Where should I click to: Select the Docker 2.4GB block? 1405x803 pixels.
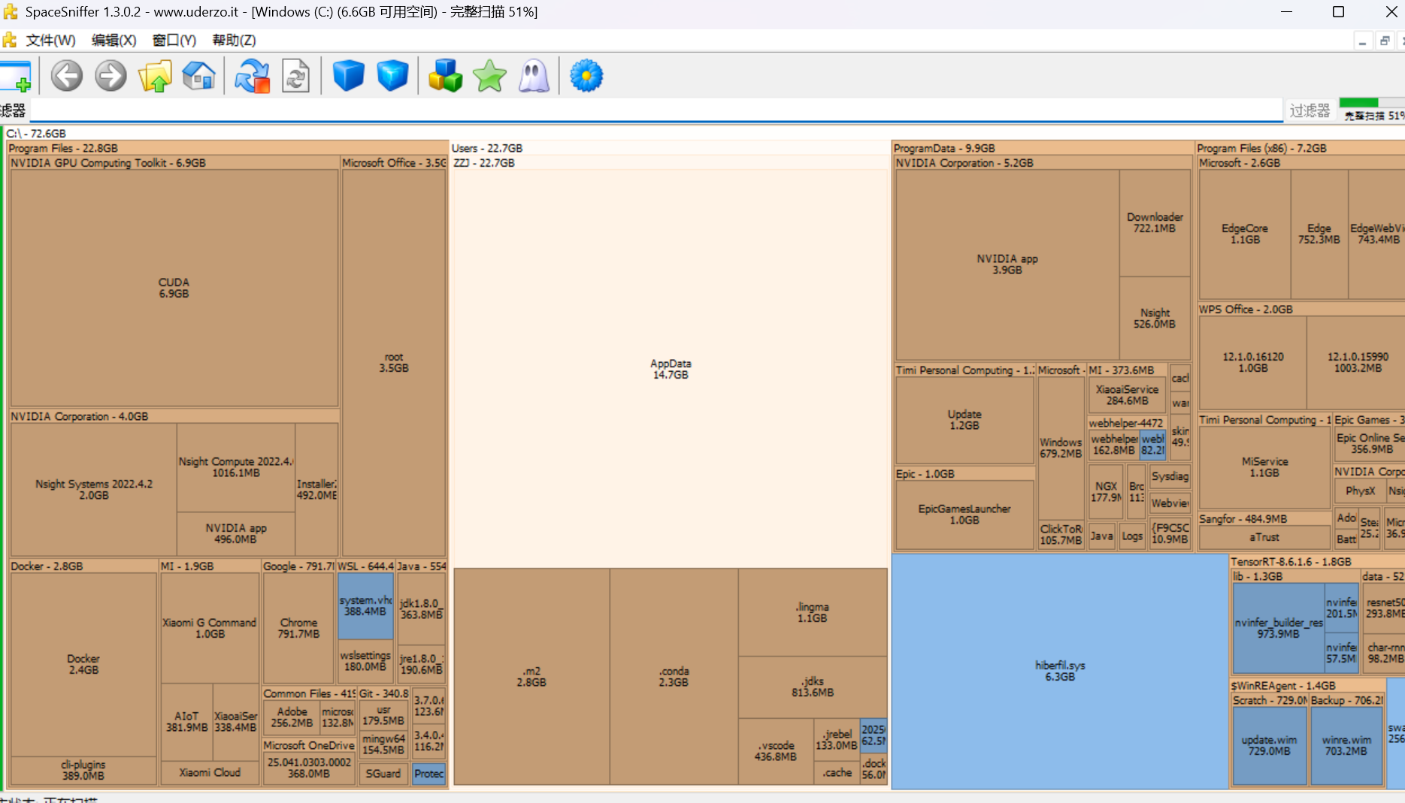(83, 664)
